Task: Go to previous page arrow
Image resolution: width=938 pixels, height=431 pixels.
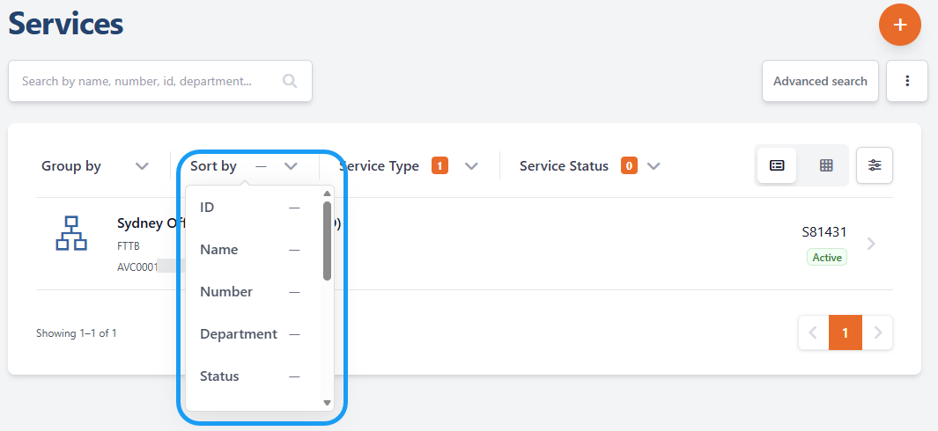Action: pos(813,332)
